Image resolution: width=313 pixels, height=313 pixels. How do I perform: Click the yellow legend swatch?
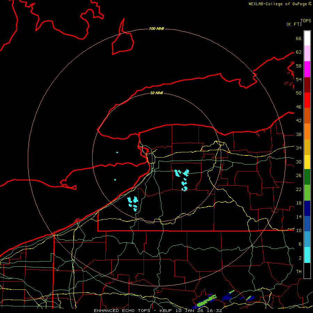307,162
